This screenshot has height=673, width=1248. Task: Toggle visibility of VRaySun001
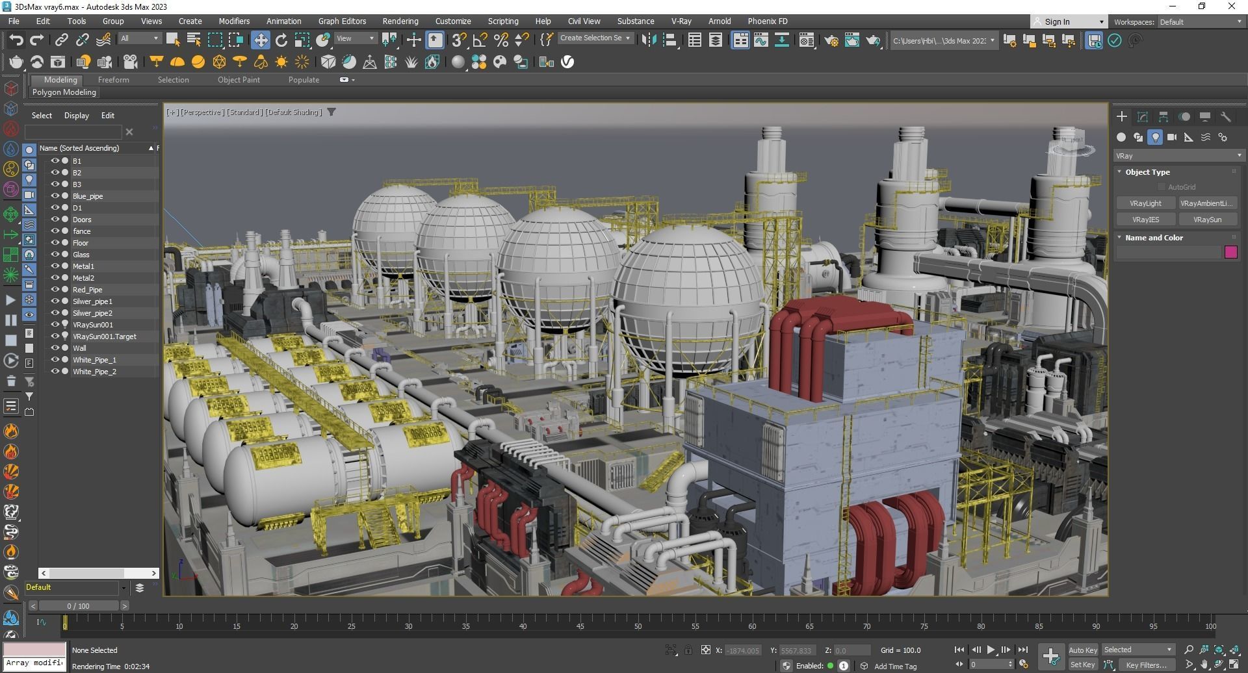tap(55, 324)
